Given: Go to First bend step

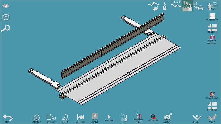Looking at the screenshot, I should (x=80, y=119).
